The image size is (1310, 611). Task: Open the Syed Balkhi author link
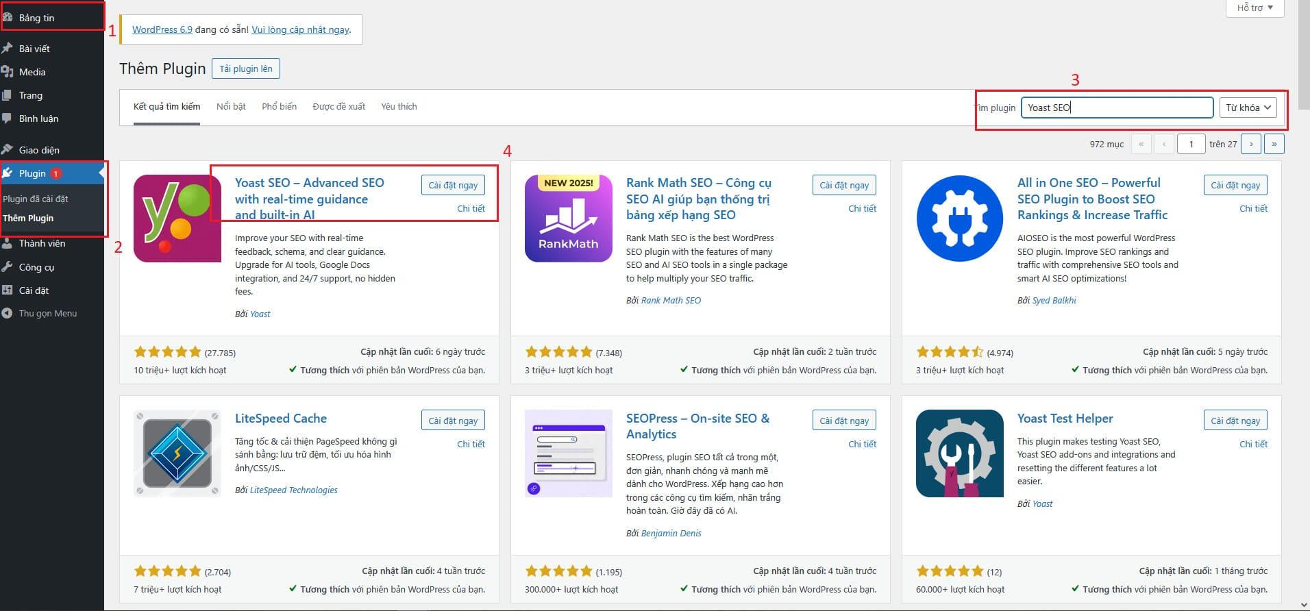point(1054,300)
